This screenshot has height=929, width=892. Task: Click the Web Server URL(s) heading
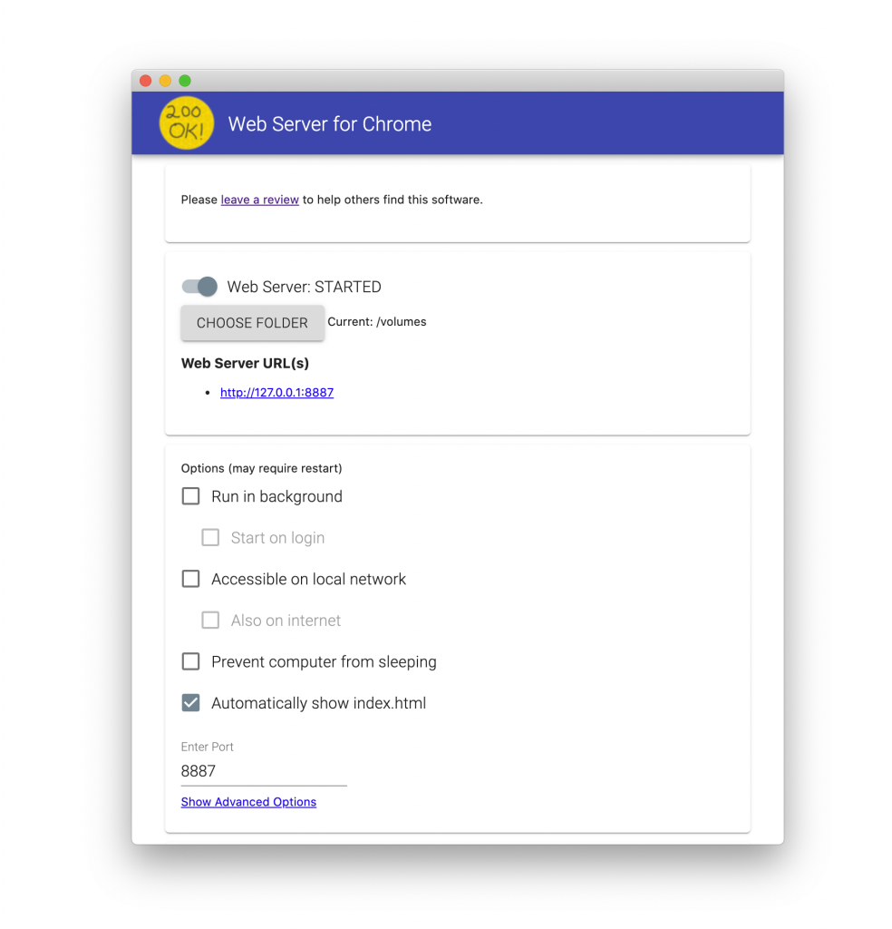click(x=245, y=363)
